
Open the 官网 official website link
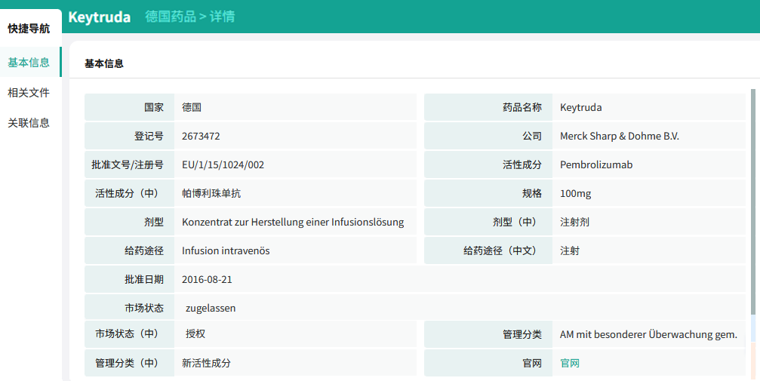pyautogui.click(x=570, y=363)
